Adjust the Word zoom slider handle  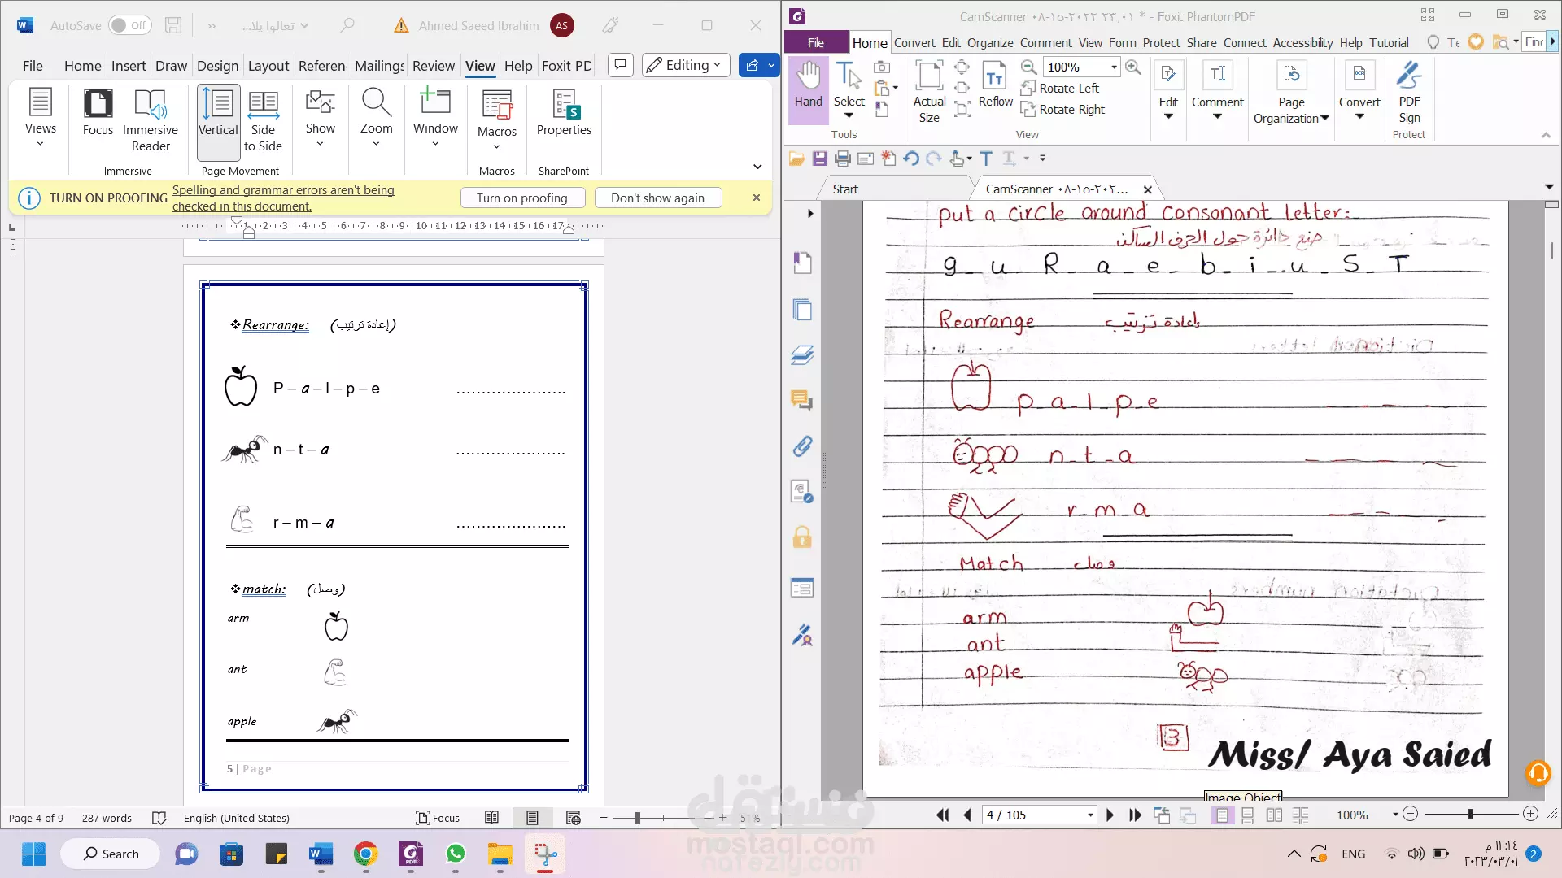click(x=638, y=818)
